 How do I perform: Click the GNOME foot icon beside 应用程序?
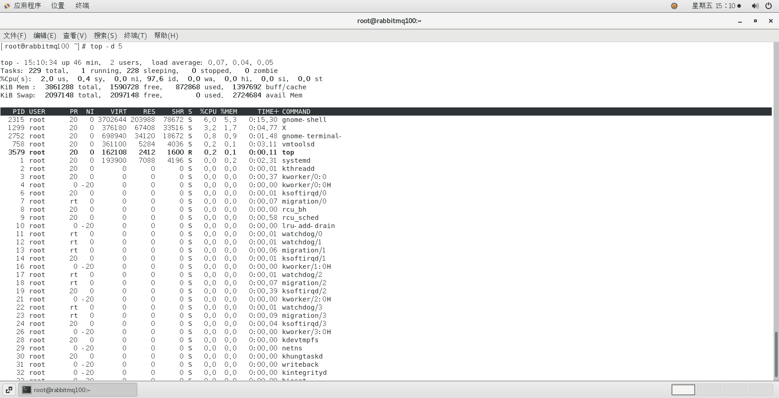pos(7,6)
